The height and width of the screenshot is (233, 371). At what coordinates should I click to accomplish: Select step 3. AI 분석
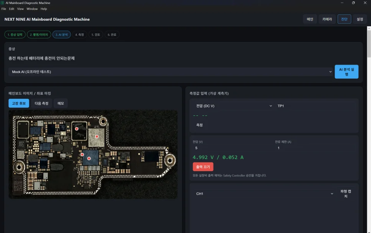pyautogui.click(x=62, y=35)
